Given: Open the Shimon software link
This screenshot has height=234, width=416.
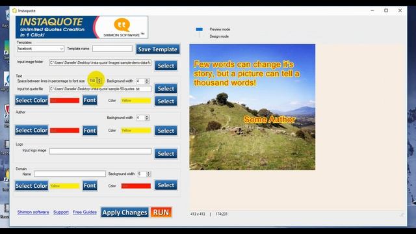Looking at the screenshot, I should tap(33, 212).
